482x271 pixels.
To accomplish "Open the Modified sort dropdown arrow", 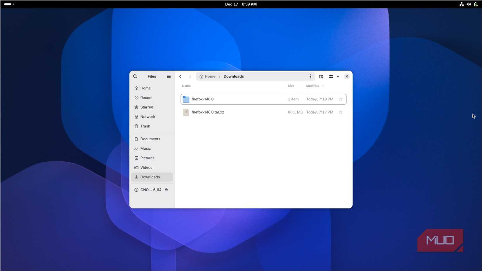I will 323,86.
